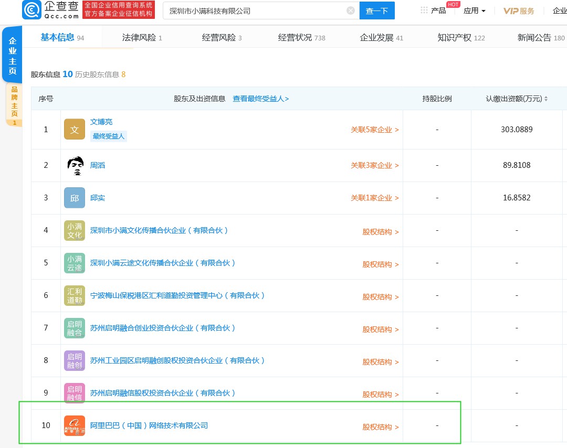The width and height of the screenshot is (567, 448).
Task: Click the 持股比例 column header
Action: (437, 99)
